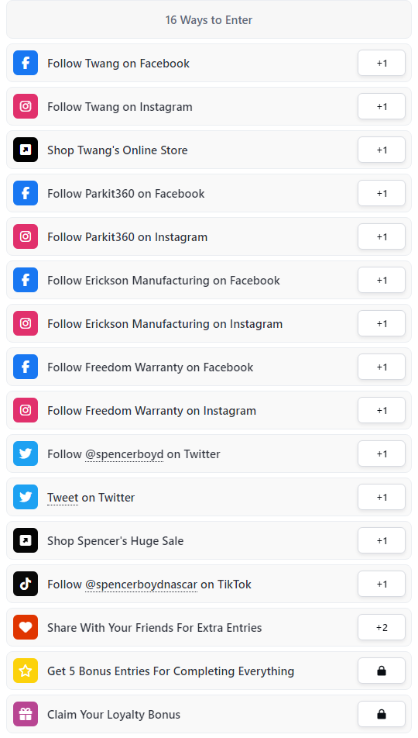The height and width of the screenshot is (738, 418).
Task: Click the red heart Share With Friends icon
Action: click(x=26, y=627)
